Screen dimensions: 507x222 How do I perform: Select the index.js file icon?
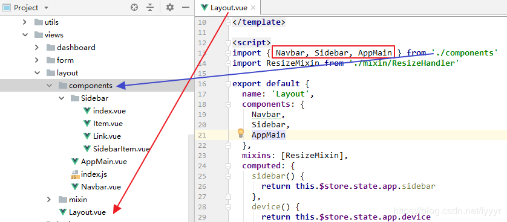pyautogui.click(x=75, y=174)
